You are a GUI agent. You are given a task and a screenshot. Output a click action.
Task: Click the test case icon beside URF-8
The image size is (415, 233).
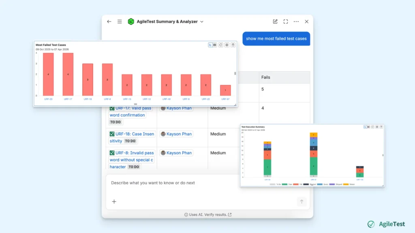[x=112, y=153]
